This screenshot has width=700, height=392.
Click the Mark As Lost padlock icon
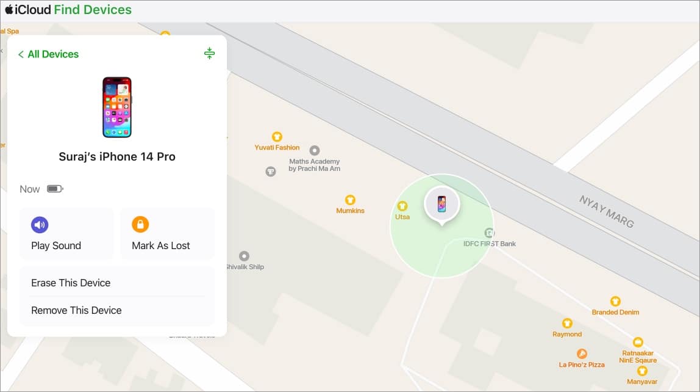click(140, 224)
